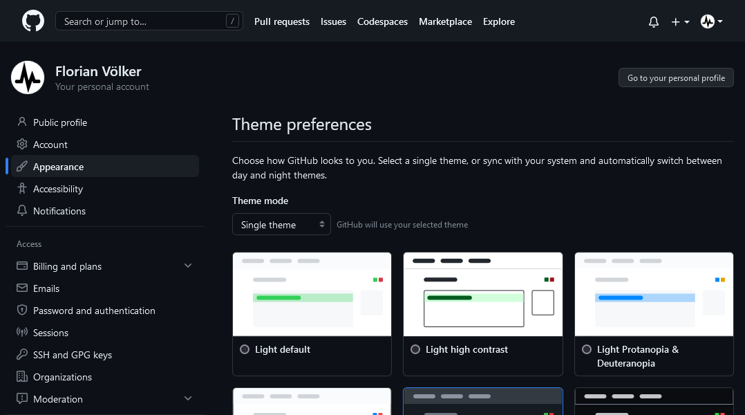Click the SSH and GPG key icon

click(x=22, y=354)
